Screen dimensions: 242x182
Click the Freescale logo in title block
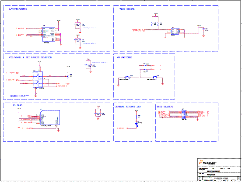point(207,163)
